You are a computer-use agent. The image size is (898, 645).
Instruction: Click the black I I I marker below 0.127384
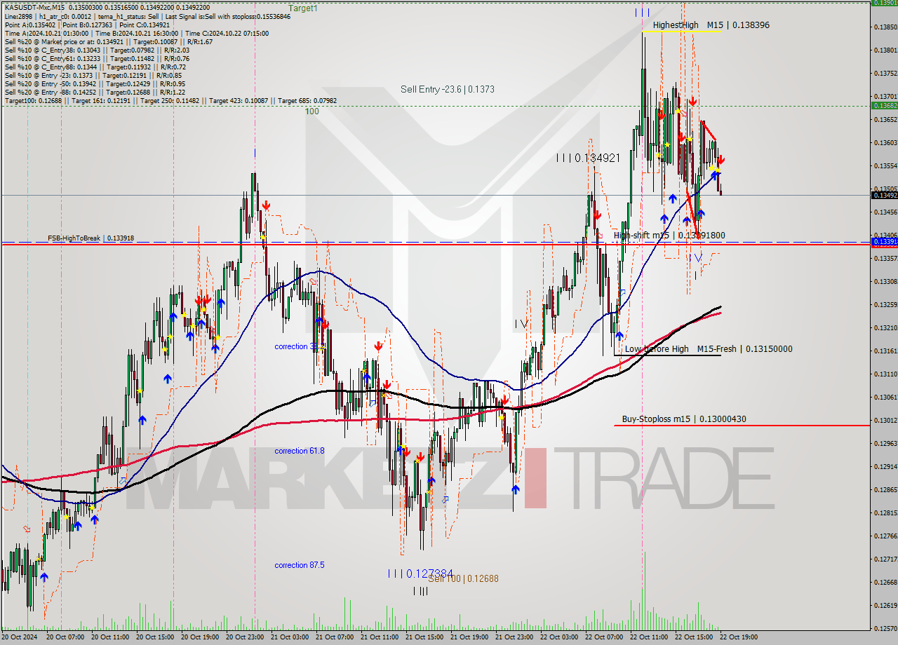tap(420, 591)
